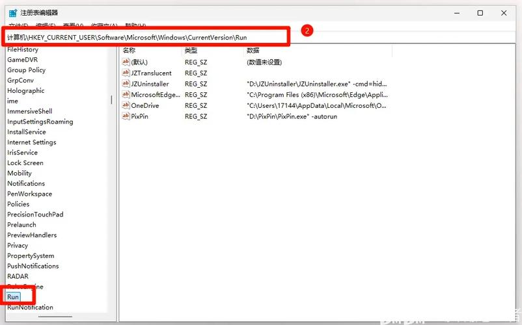Sort values by the 类型 column header
522x325 pixels.
pos(191,50)
